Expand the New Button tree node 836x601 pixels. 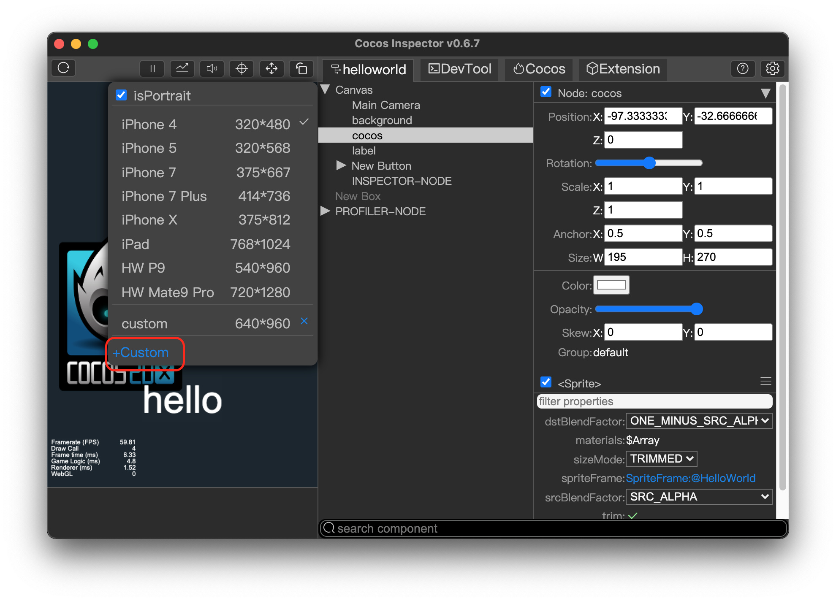click(x=341, y=165)
